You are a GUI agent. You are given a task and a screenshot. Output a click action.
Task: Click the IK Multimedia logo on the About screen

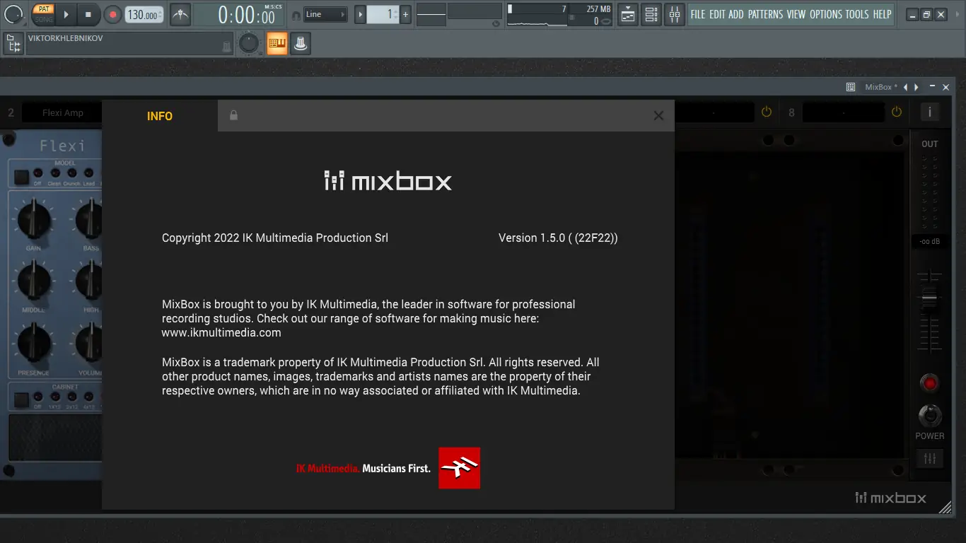458,467
